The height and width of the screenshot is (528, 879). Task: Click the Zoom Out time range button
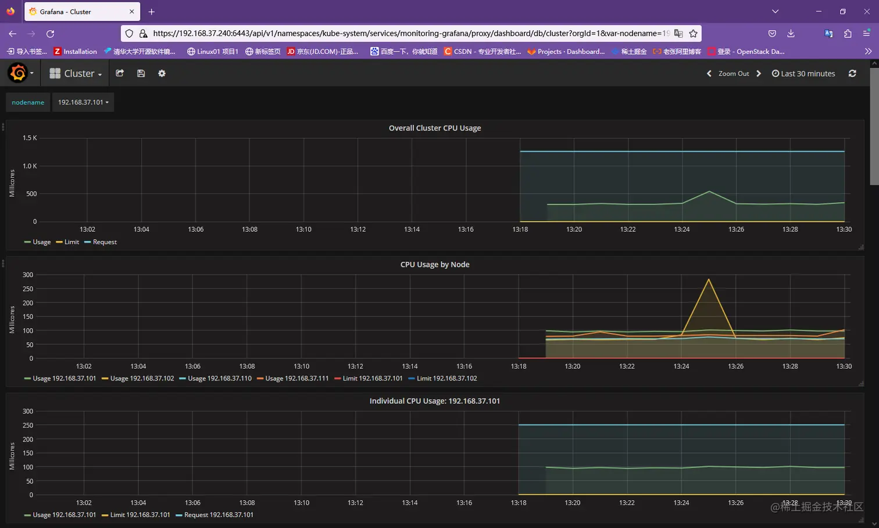pyautogui.click(x=734, y=74)
